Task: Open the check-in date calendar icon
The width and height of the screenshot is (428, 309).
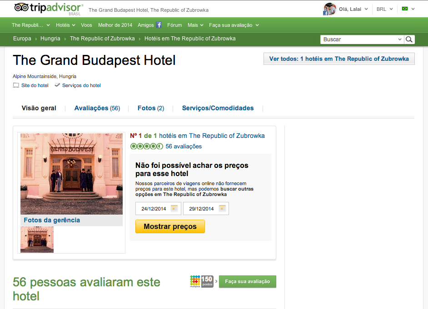Action: click(174, 208)
